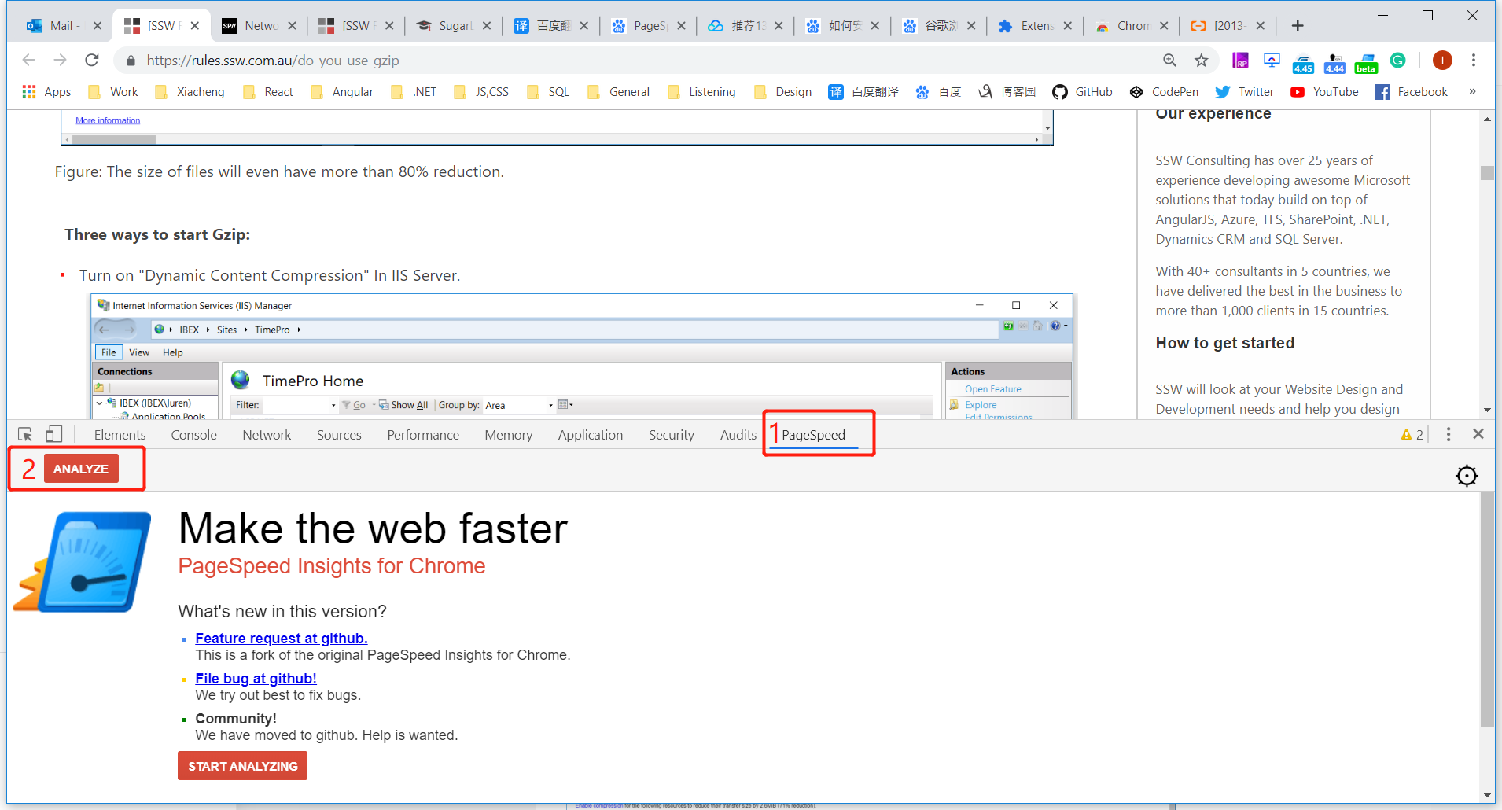
Task: Click the zoom magnifier icon in address bar
Action: (1170, 61)
